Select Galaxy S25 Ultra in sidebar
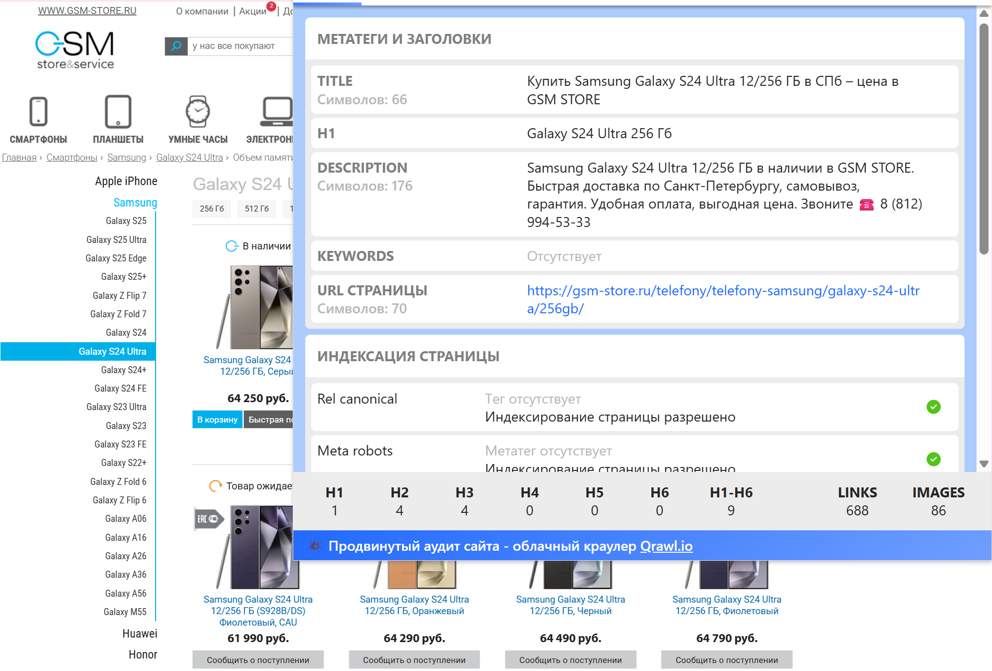 116,240
